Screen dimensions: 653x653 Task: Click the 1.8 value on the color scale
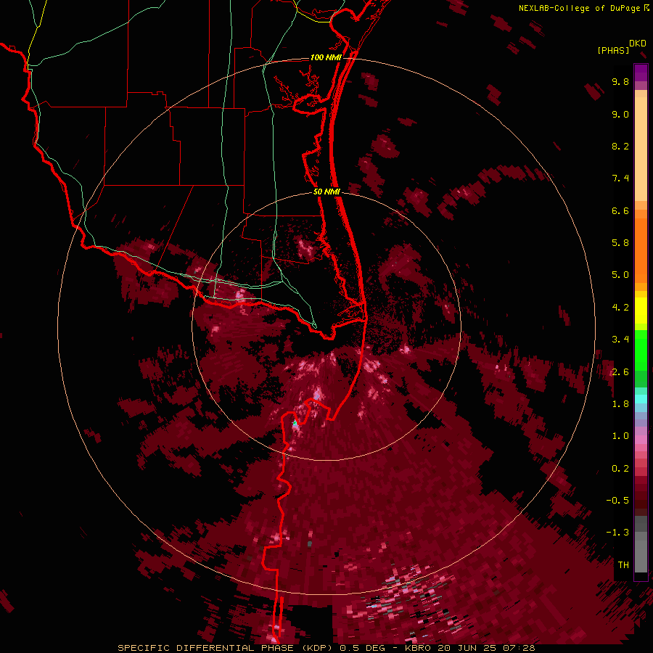(620, 404)
